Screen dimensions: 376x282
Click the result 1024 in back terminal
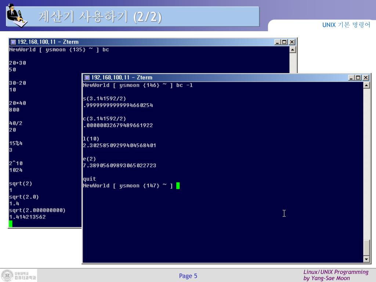[x=15, y=170]
